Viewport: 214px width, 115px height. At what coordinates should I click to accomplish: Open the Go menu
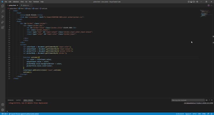pos(26,2)
